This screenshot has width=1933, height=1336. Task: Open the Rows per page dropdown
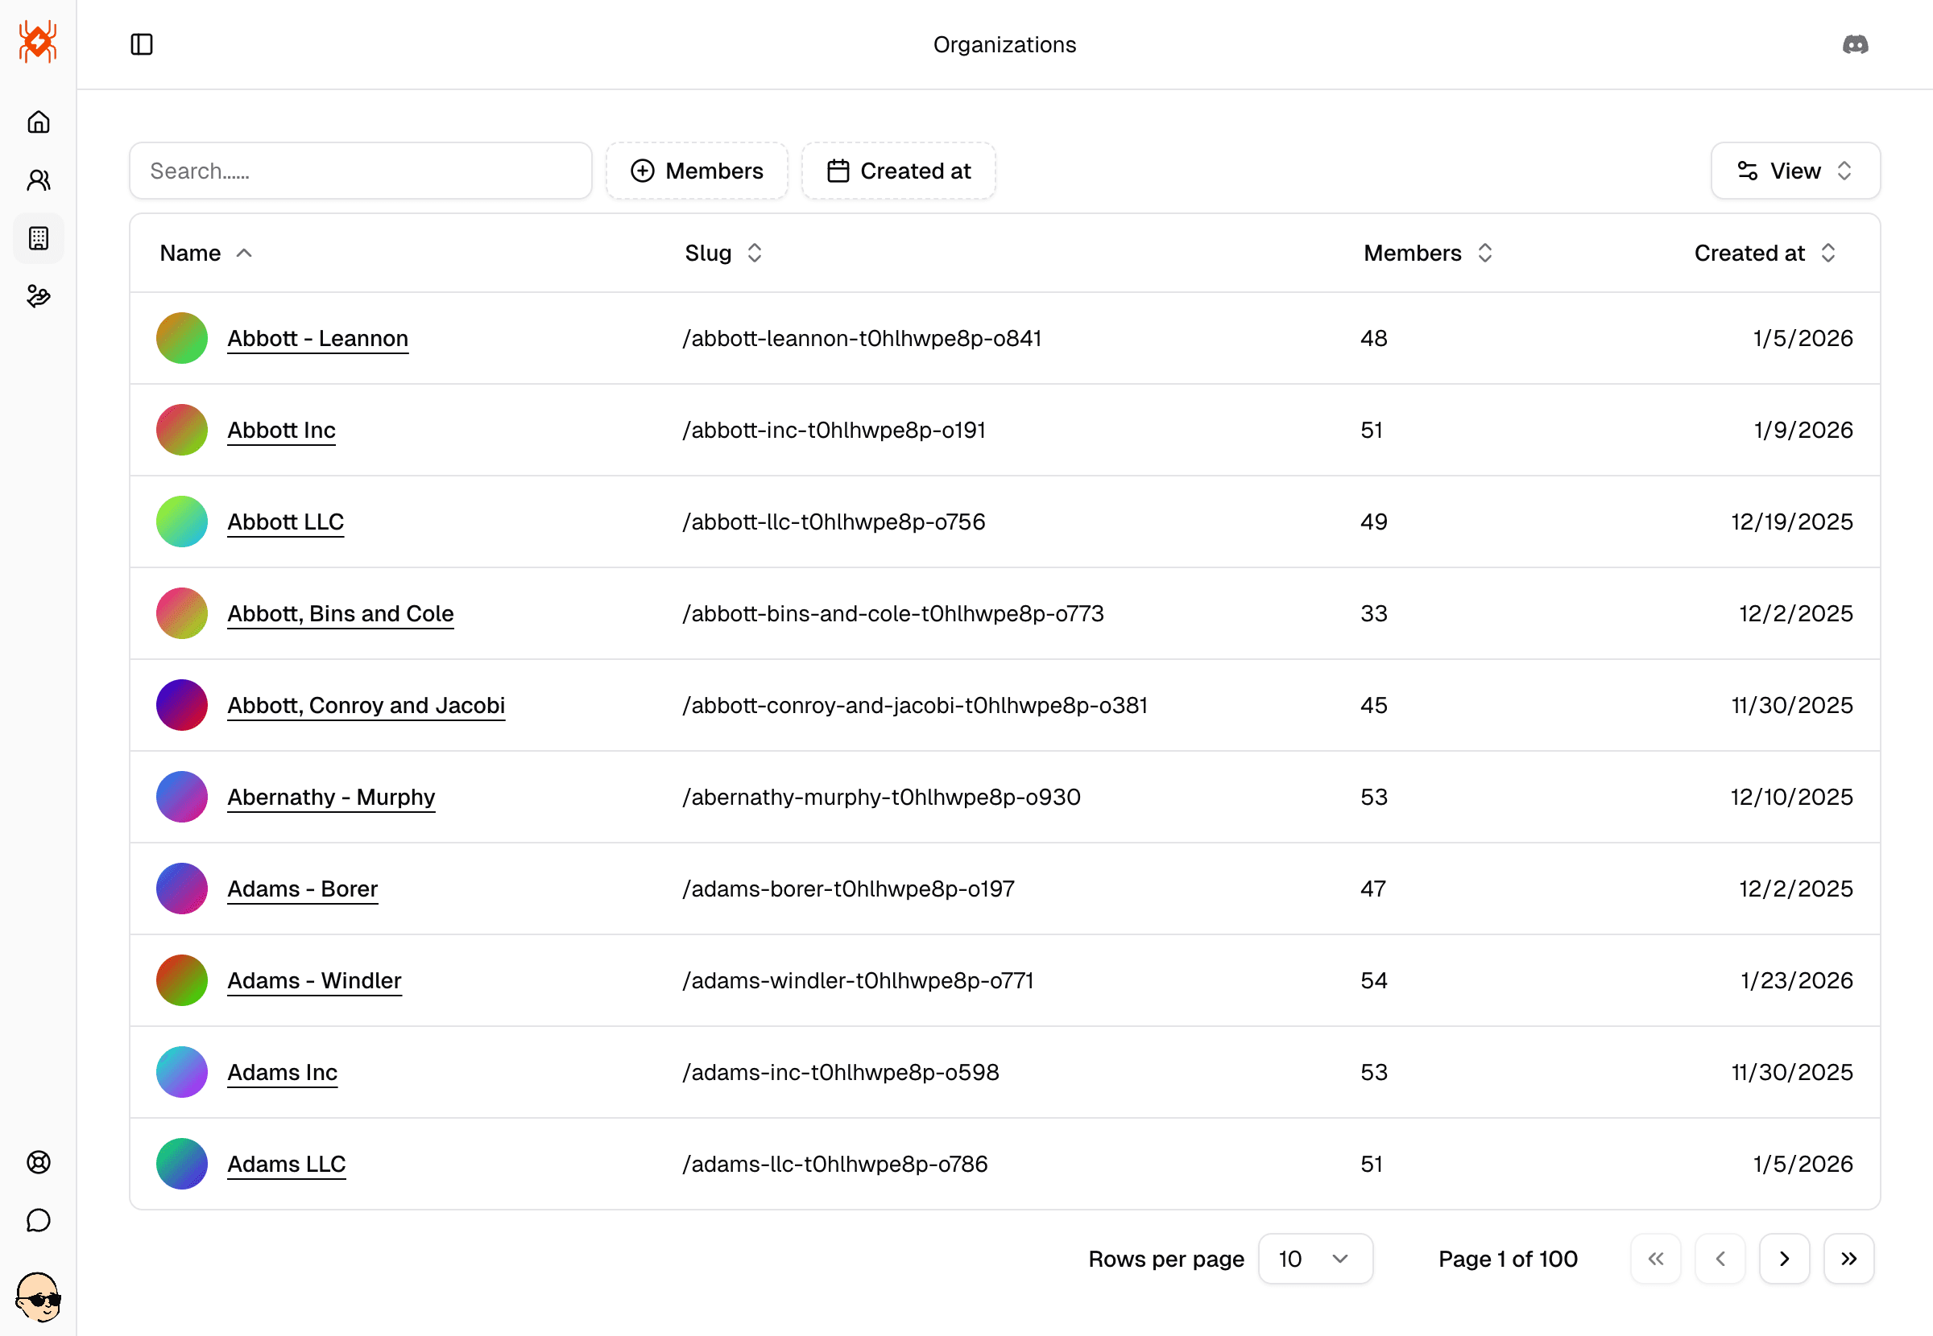pos(1315,1258)
